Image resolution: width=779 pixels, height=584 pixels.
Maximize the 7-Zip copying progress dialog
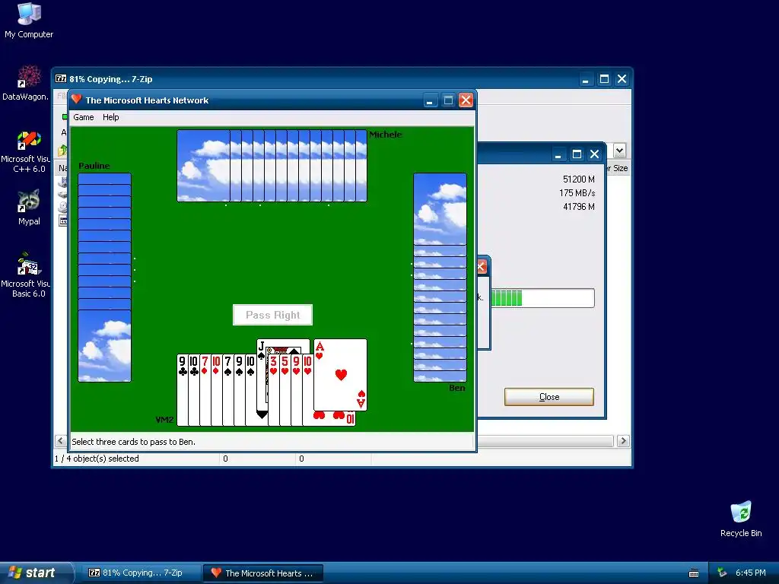577,154
